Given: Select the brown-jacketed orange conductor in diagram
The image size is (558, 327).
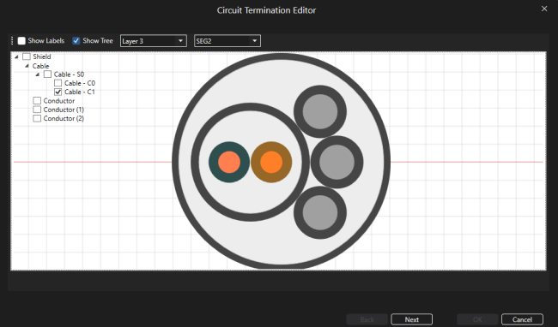Looking at the screenshot, I should click(271, 162).
